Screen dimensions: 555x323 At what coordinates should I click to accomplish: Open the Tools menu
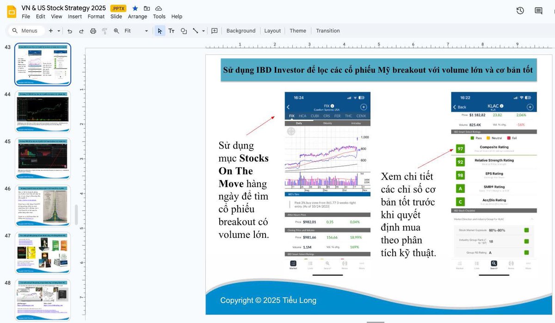point(159,17)
